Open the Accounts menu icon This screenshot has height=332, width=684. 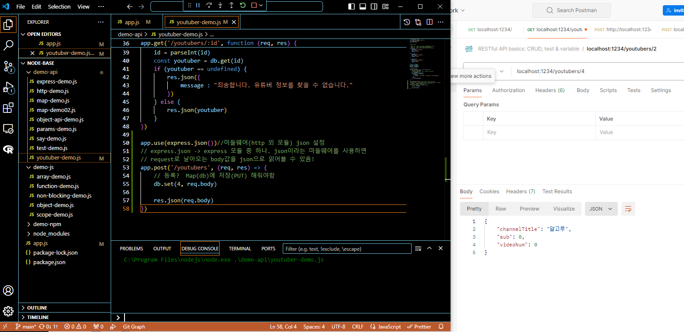(8, 290)
